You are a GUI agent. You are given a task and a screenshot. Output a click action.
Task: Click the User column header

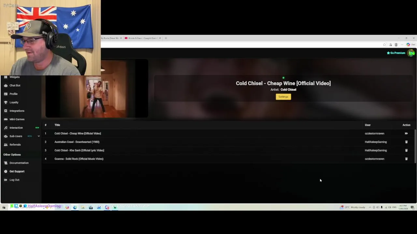pyautogui.click(x=367, y=125)
